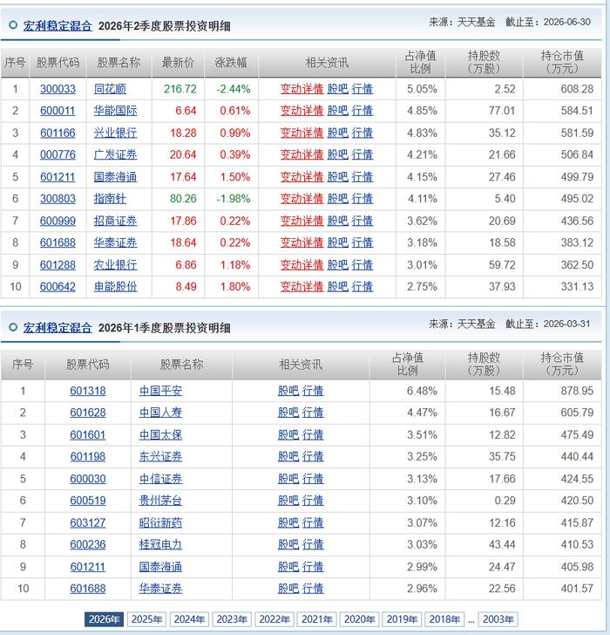Open 宏利稳定混合 link in 2季度 header

58,26
